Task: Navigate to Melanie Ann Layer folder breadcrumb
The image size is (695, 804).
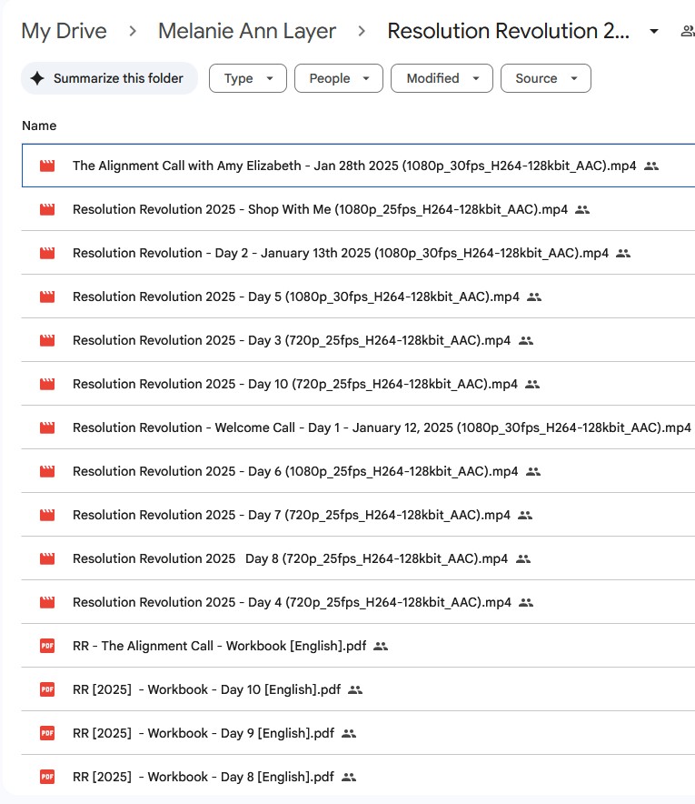Action: point(247,31)
